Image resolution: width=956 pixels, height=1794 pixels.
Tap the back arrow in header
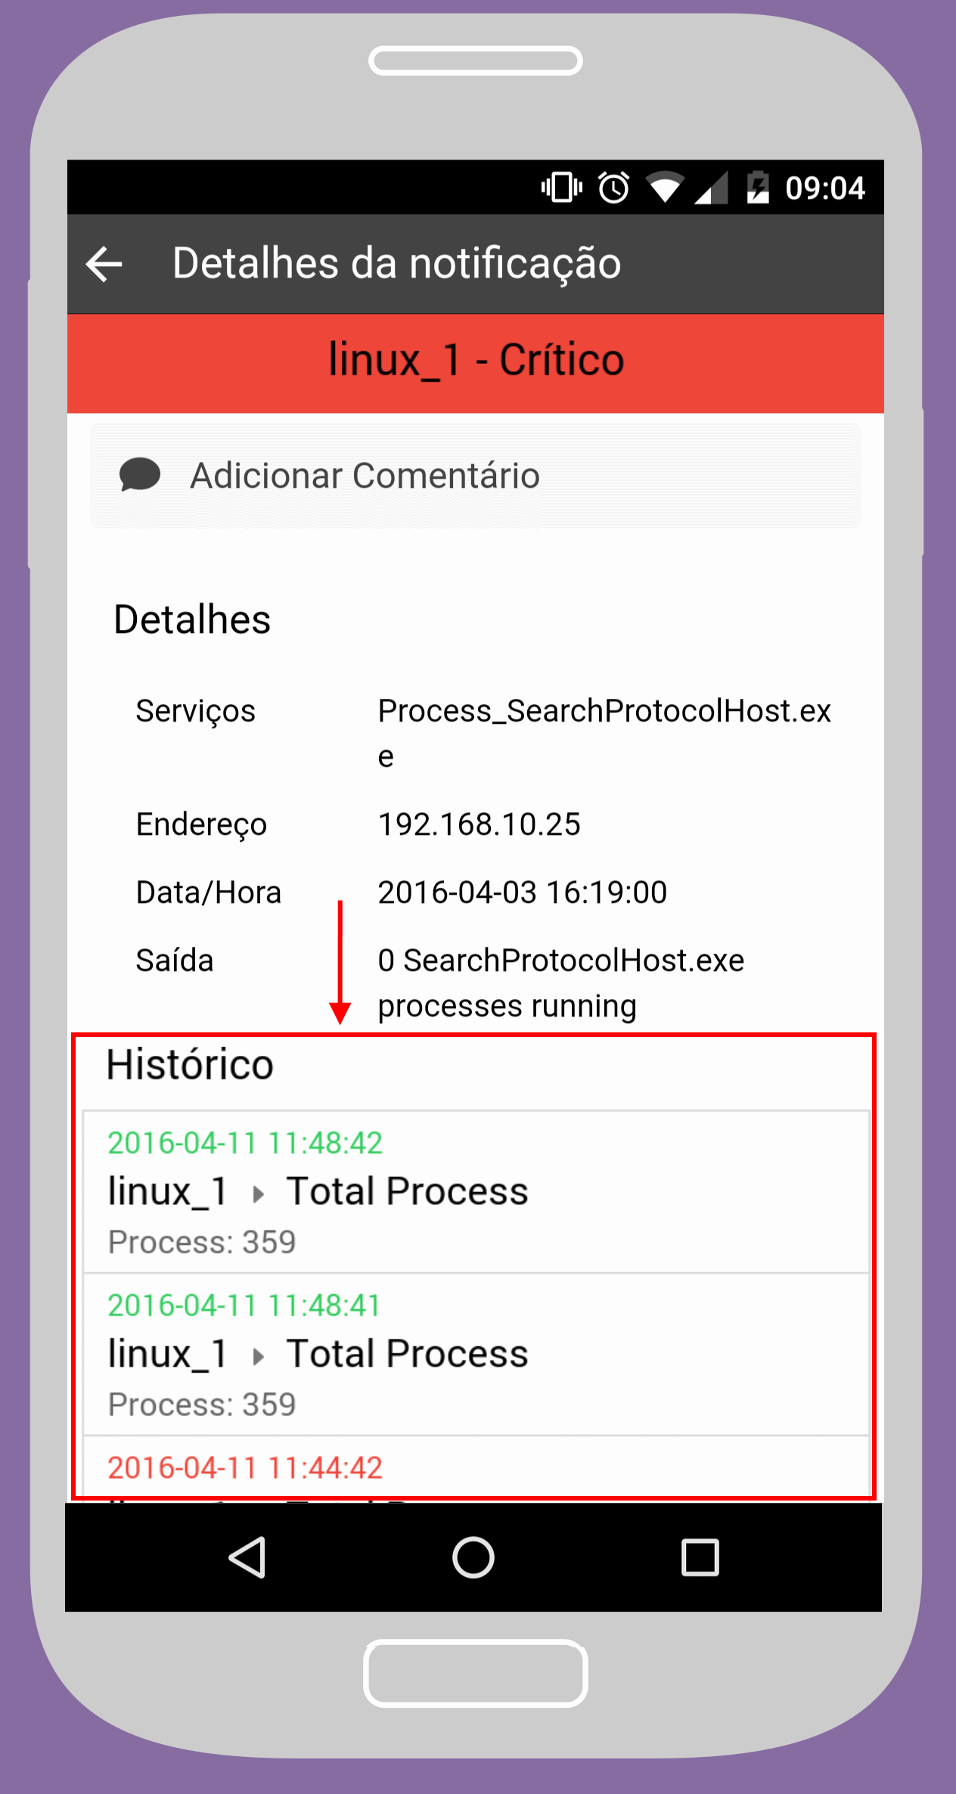pyautogui.click(x=104, y=264)
